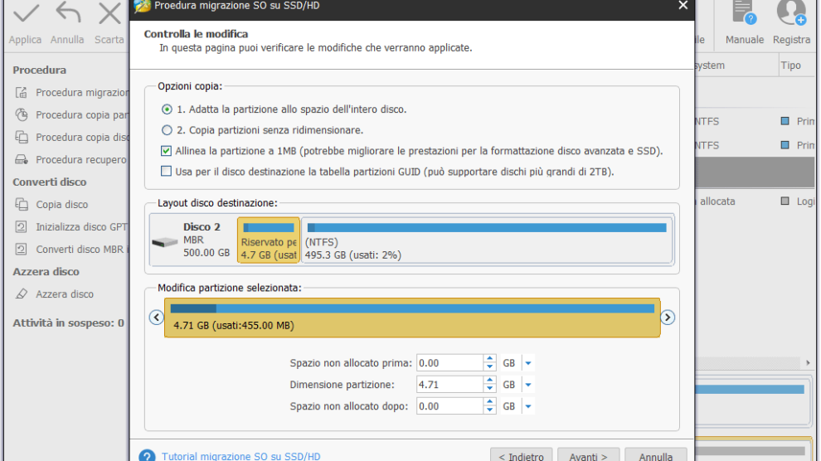Open the Manuale help book icon
Screen dimensions: 821x461
(x=744, y=12)
